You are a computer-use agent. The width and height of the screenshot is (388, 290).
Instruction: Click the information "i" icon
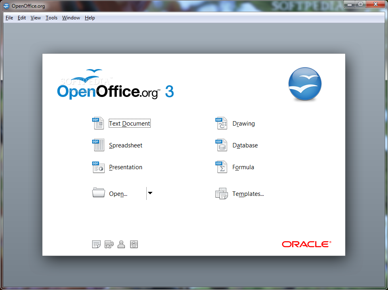click(134, 244)
